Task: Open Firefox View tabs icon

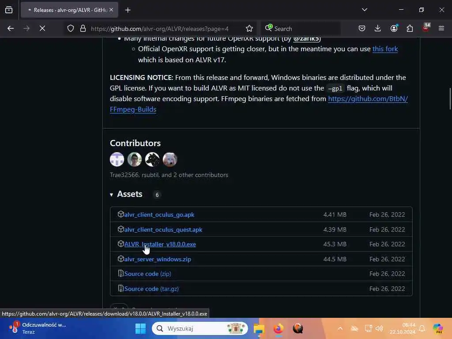Action: (x=9, y=10)
